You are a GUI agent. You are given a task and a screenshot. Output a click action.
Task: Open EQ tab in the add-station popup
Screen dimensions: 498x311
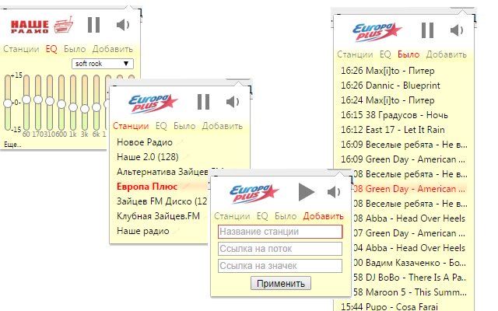[x=262, y=216]
